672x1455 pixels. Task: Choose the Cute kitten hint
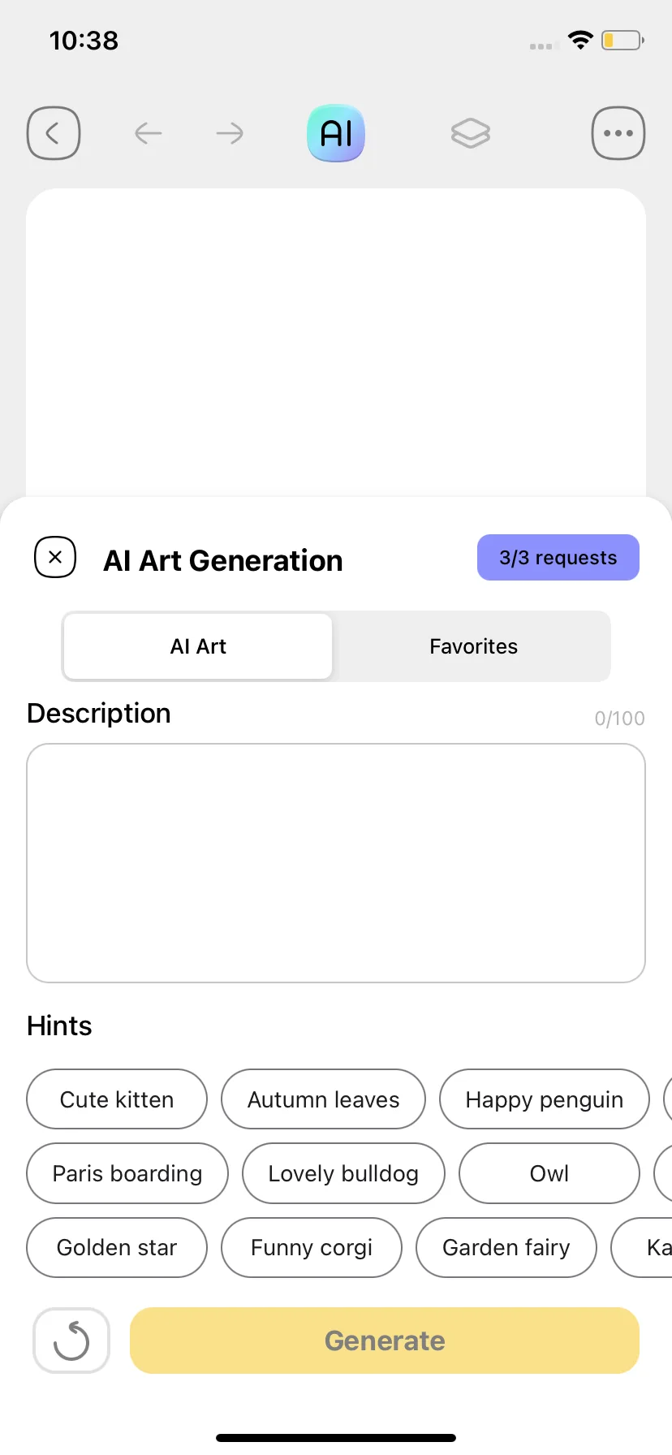tap(117, 1099)
